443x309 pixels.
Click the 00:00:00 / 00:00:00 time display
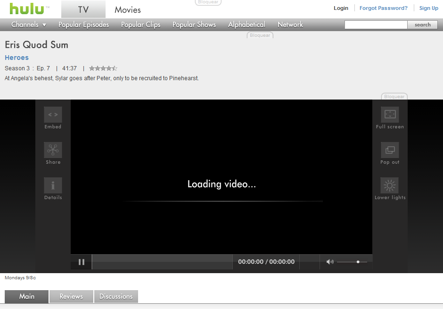(x=266, y=262)
